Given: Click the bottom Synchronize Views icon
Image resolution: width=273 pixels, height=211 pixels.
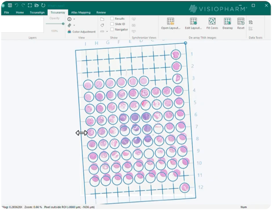Looking at the screenshot, I should (x=134, y=32).
